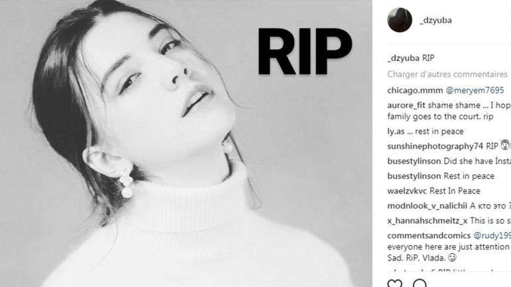The height and width of the screenshot is (287, 511).
Task: Open aurore_fit commenter profile
Action: (406, 105)
